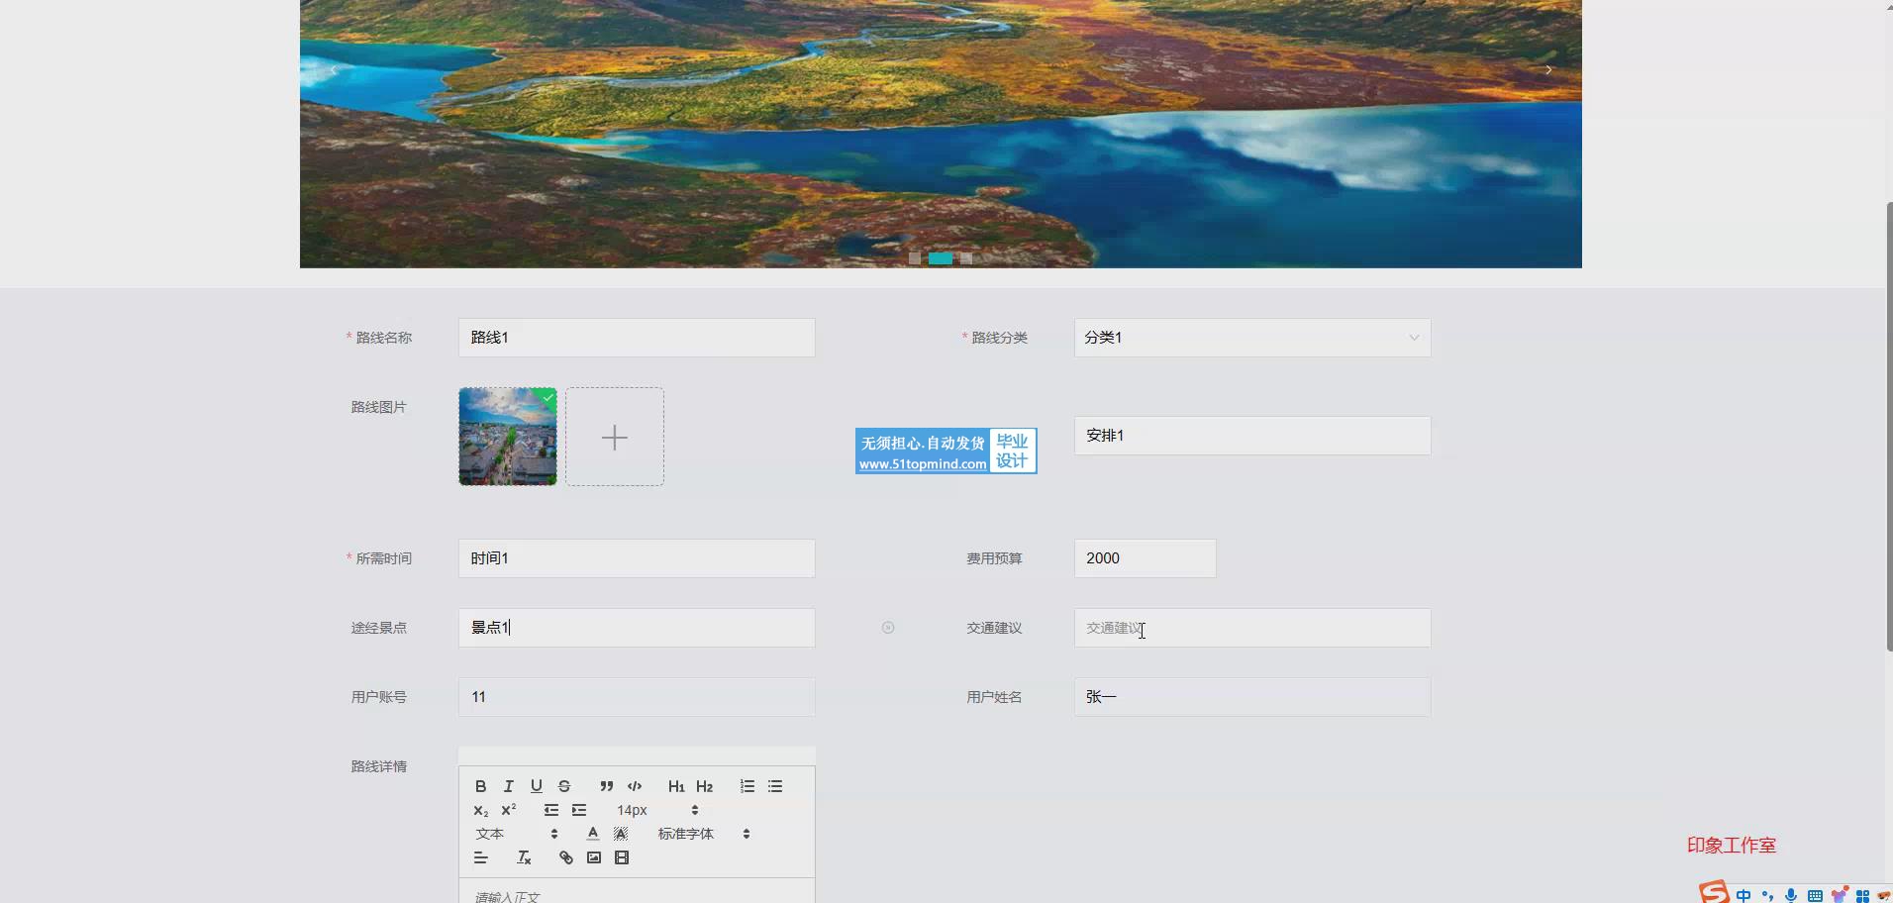Open the 路线分类 dropdown showing 分类1
The height and width of the screenshot is (903, 1893).
1251,338
